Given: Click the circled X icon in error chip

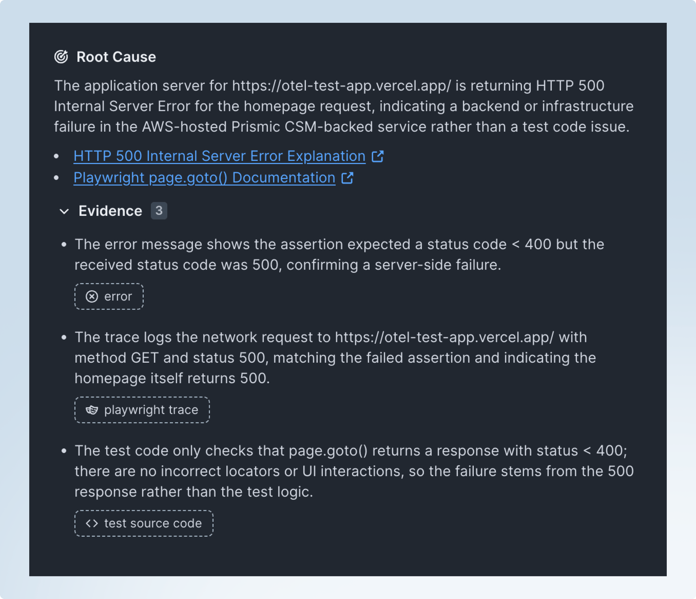Looking at the screenshot, I should click(92, 296).
